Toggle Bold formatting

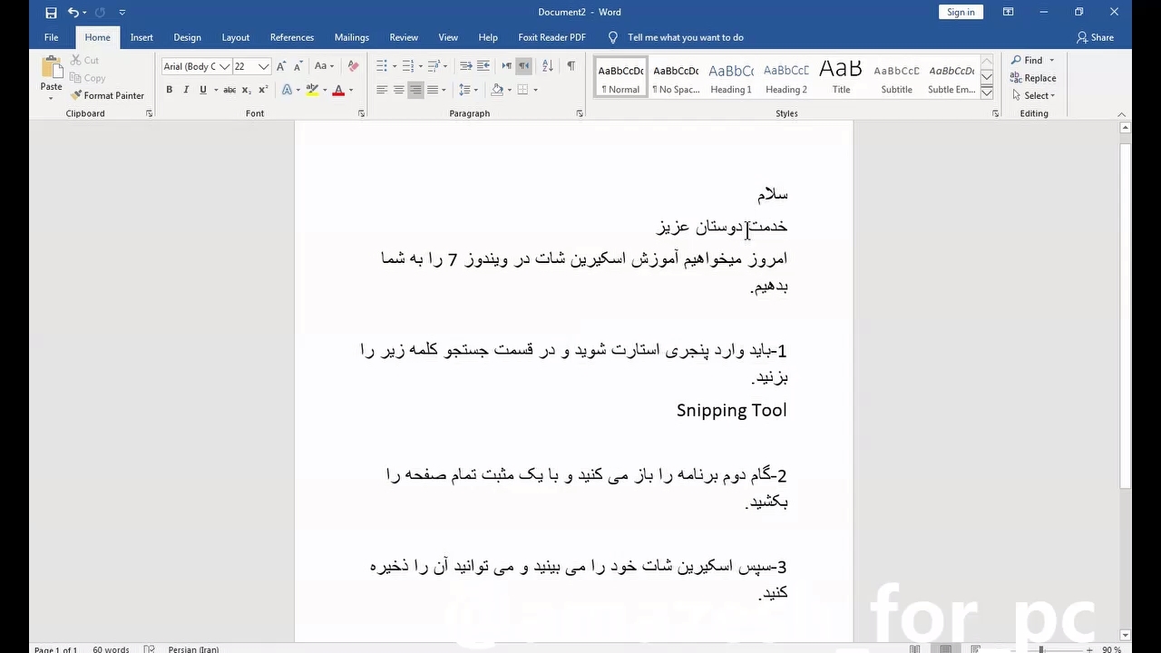[169, 90]
